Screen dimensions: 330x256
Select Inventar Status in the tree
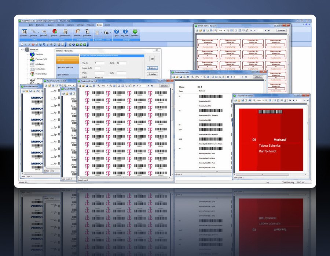[41, 74]
